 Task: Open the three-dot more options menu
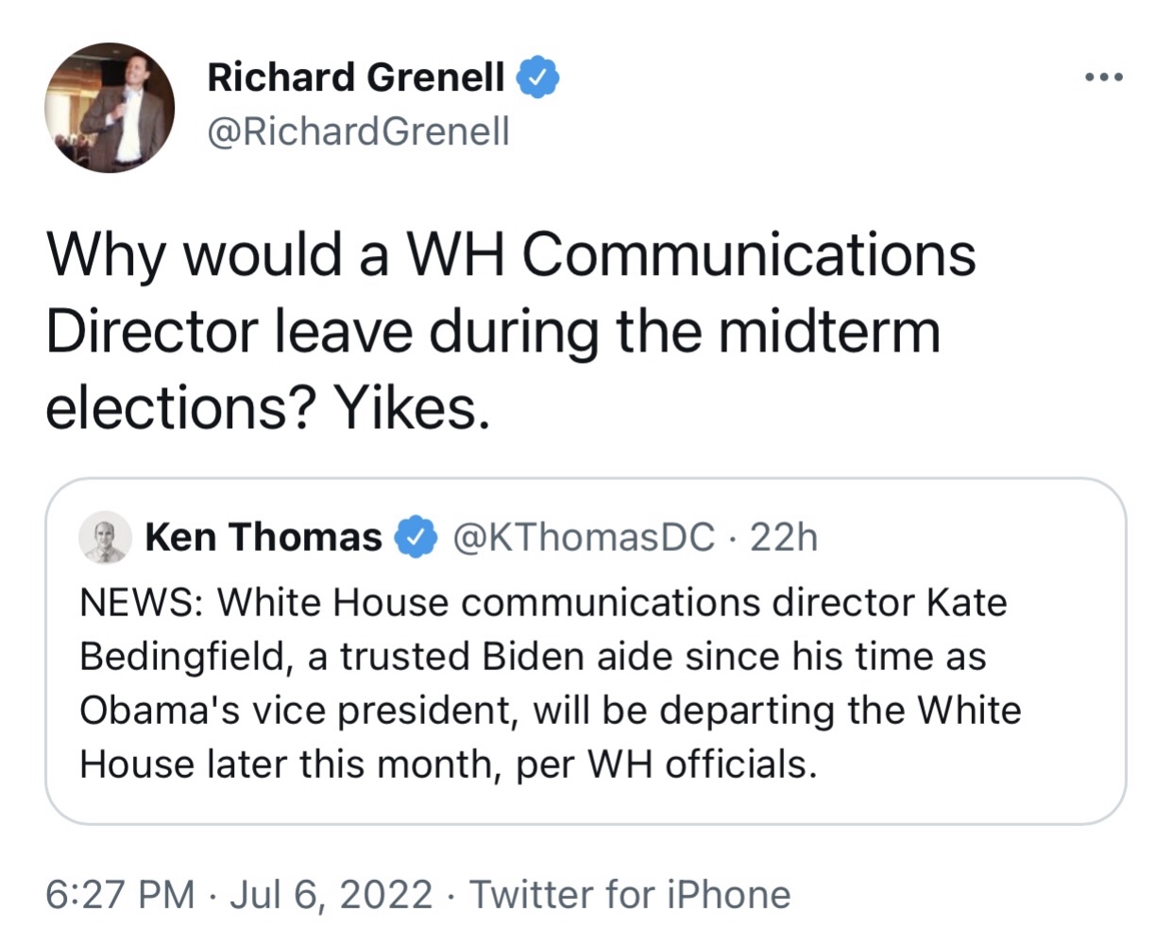[1104, 77]
